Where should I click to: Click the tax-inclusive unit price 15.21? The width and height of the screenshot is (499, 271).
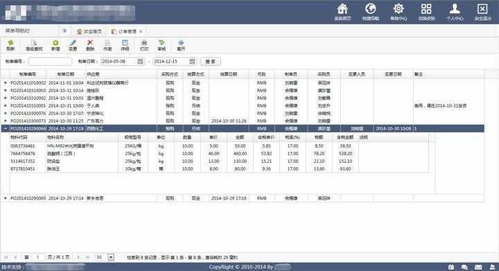coord(266,161)
